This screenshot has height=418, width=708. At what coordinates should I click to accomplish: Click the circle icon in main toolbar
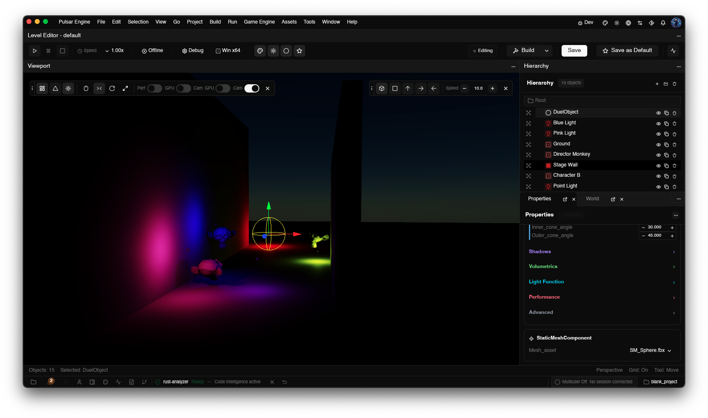pos(286,51)
